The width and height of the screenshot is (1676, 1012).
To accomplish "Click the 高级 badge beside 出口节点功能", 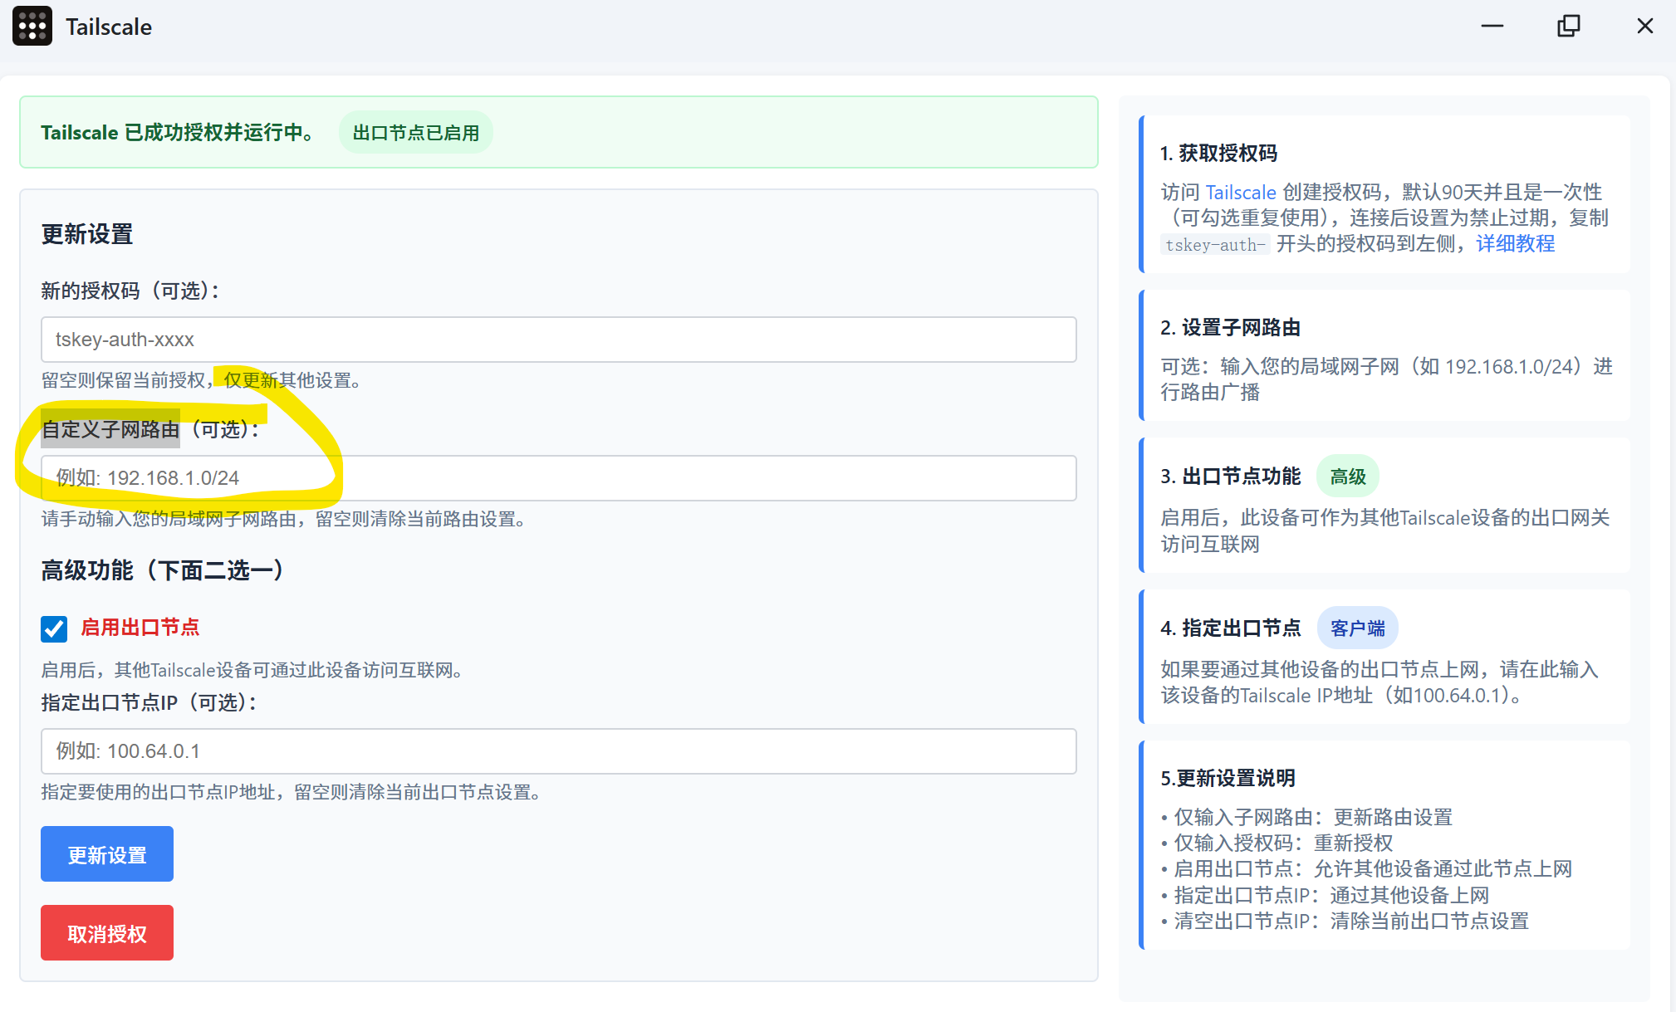I will (x=1347, y=477).
